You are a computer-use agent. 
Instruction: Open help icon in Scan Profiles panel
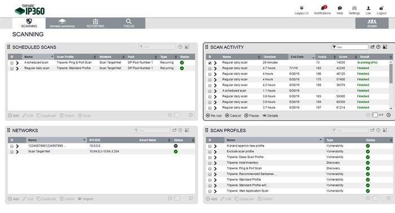click(378, 130)
